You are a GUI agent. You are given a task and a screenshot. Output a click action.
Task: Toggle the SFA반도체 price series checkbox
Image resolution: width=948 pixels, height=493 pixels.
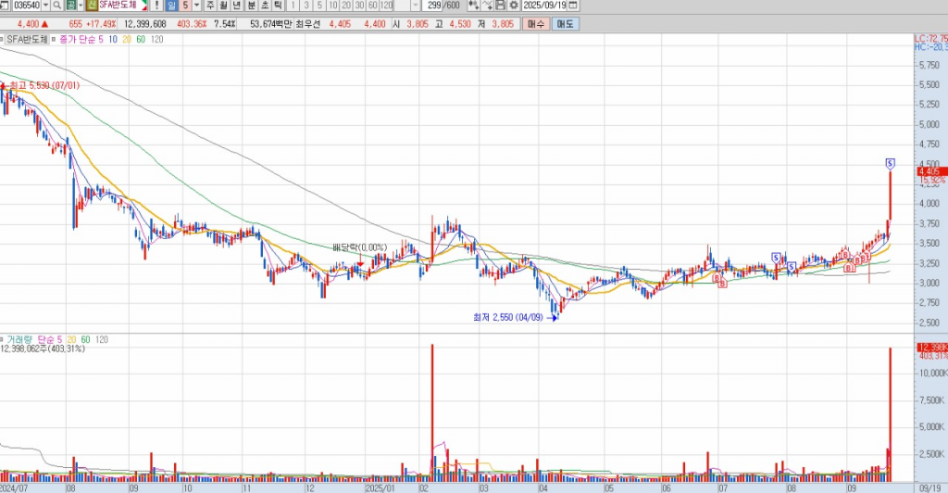[x=5, y=40]
